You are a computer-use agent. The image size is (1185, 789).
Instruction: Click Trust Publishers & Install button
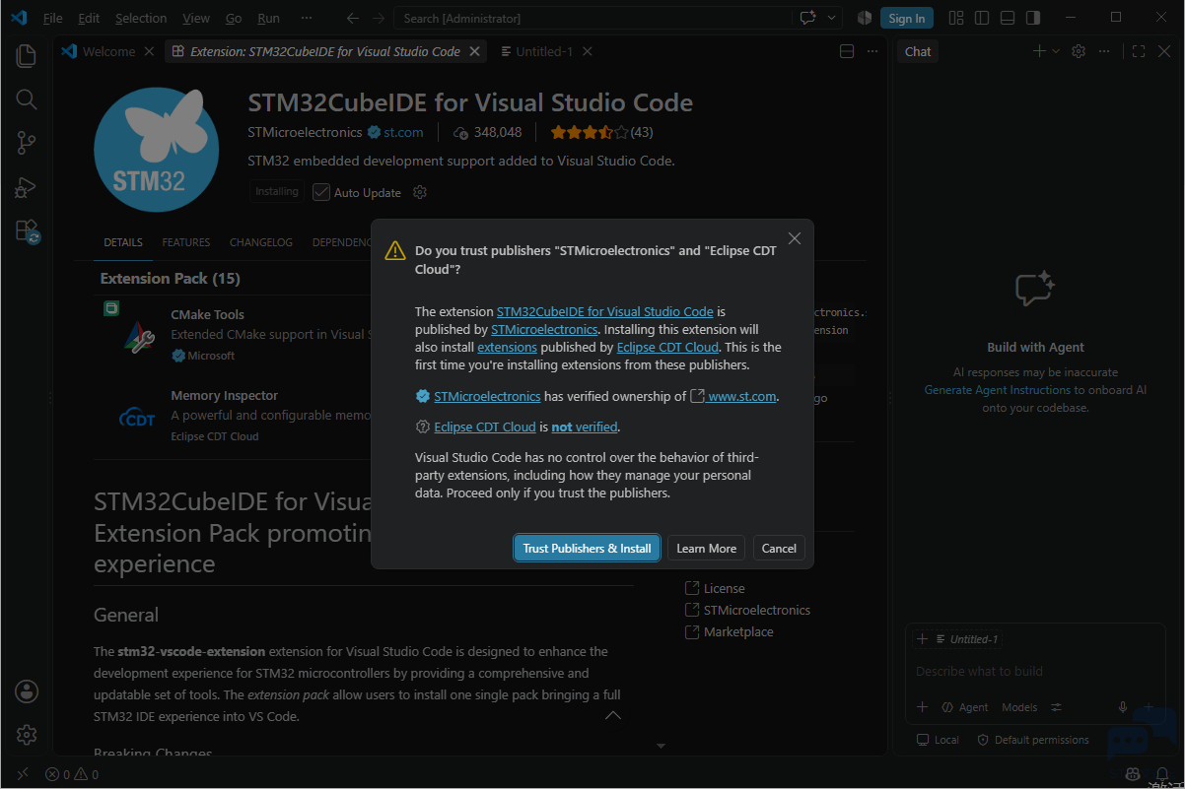pyautogui.click(x=587, y=549)
